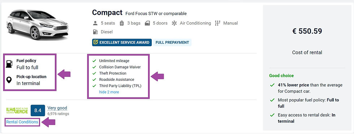Click the 8.4 rating score badge
This screenshot has width=354, height=135.
point(38,110)
